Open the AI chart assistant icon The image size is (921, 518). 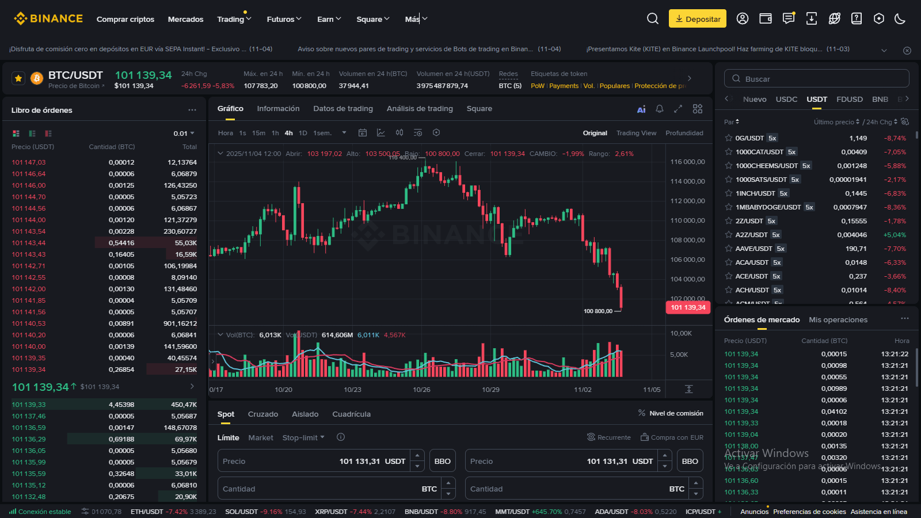(x=641, y=109)
